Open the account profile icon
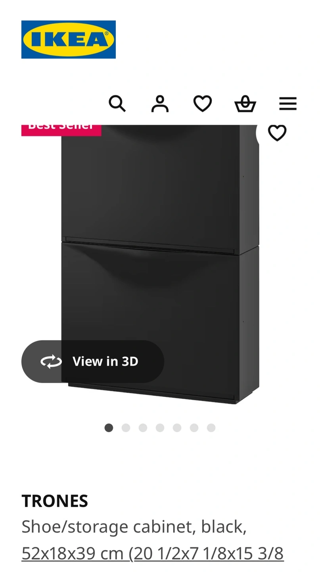This screenshot has width=320, height=572. click(160, 104)
